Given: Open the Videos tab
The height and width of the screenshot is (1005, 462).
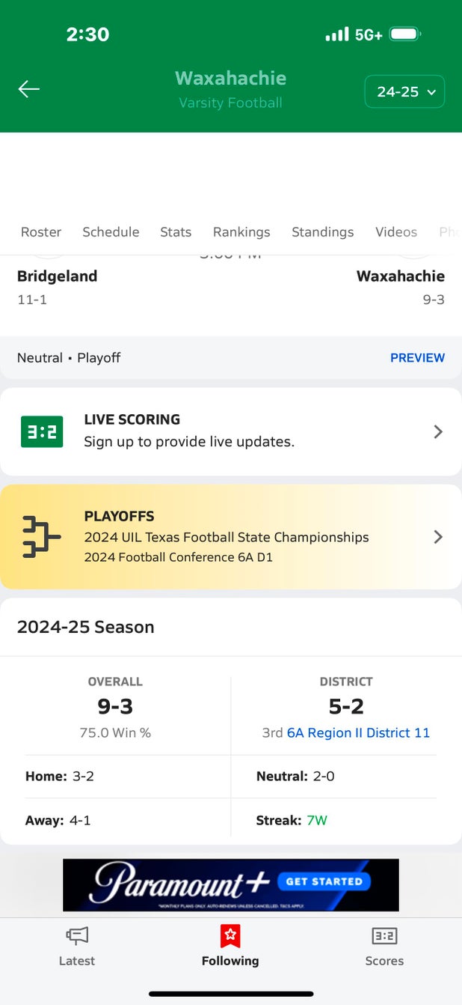Looking at the screenshot, I should coord(396,232).
